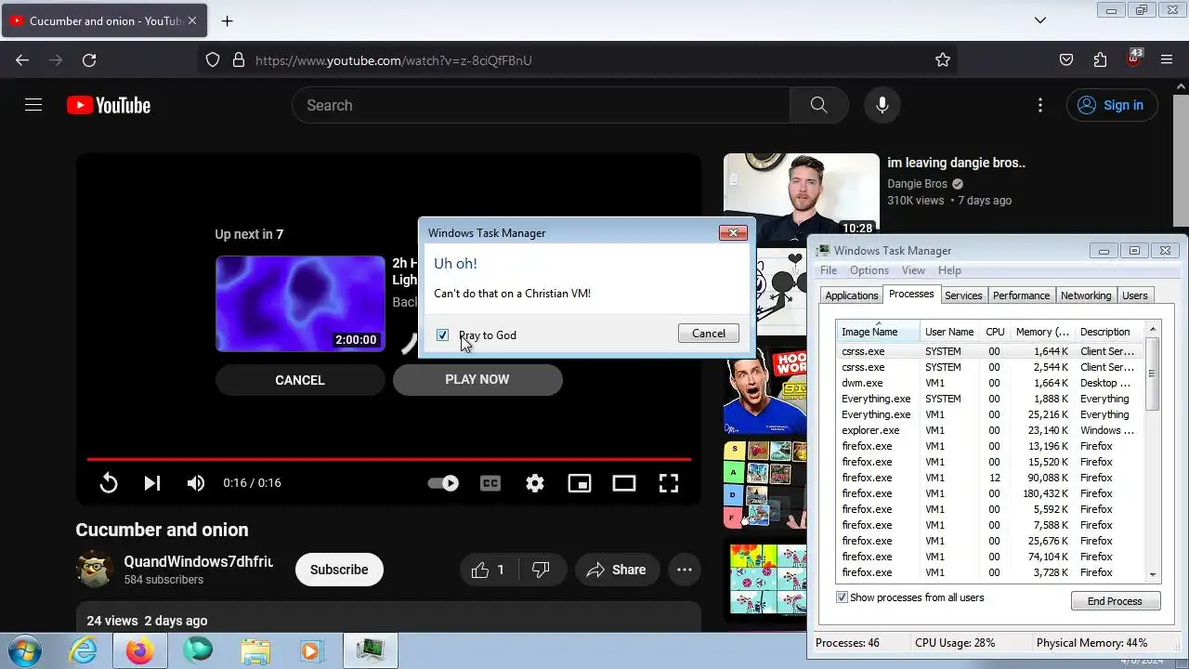Open YouTube settings three-dot menu
The image size is (1189, 669).
(1040, 105)
